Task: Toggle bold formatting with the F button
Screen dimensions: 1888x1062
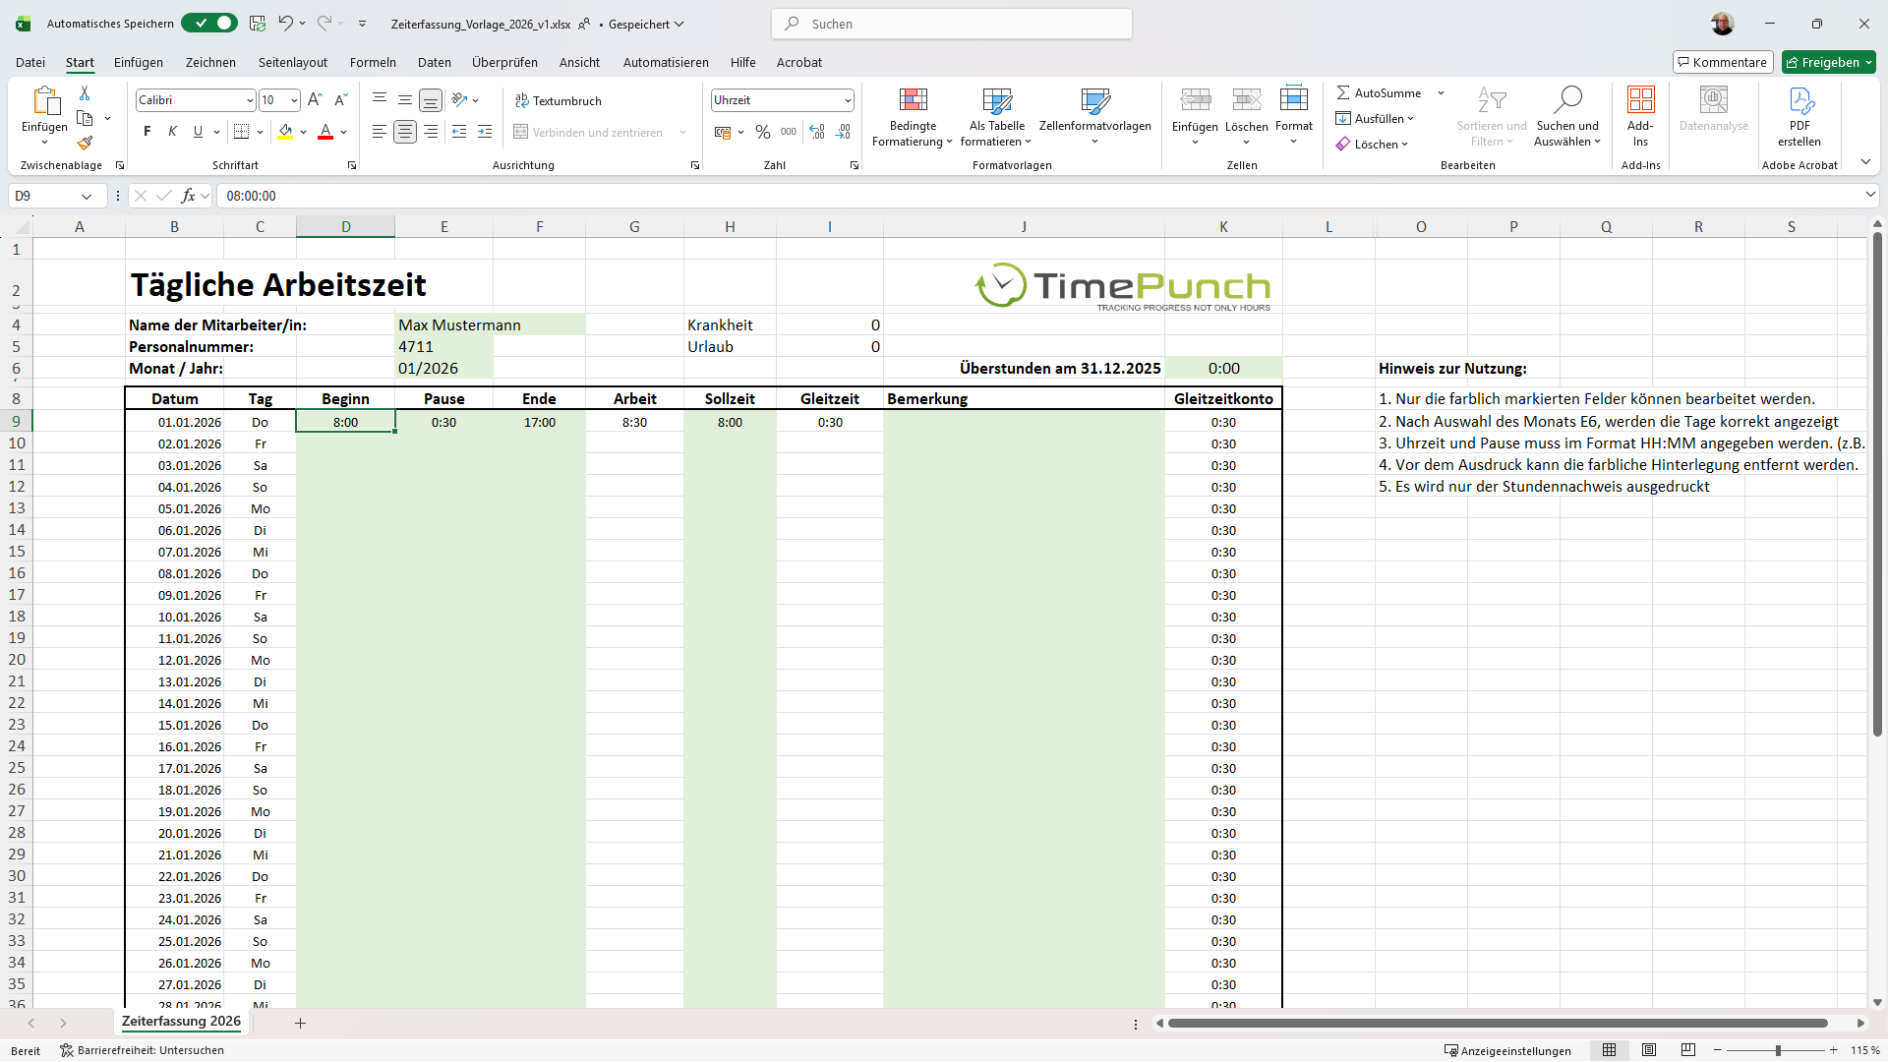Action: (x=147, y=132)
